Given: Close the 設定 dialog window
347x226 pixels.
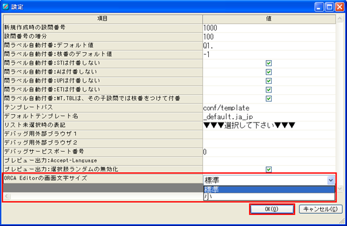Looking at the screenshot, I should click(339, 7).
